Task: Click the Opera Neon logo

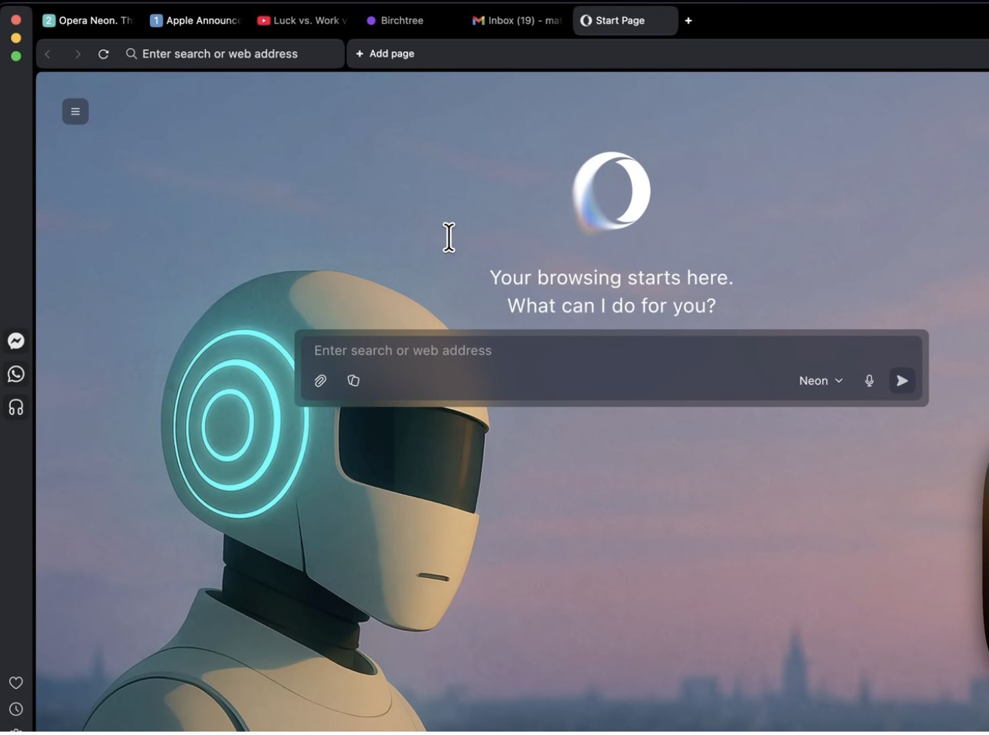Action: [612, 192]
